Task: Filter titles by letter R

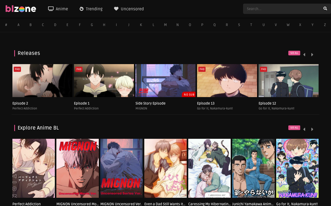Action: (227, 25)
